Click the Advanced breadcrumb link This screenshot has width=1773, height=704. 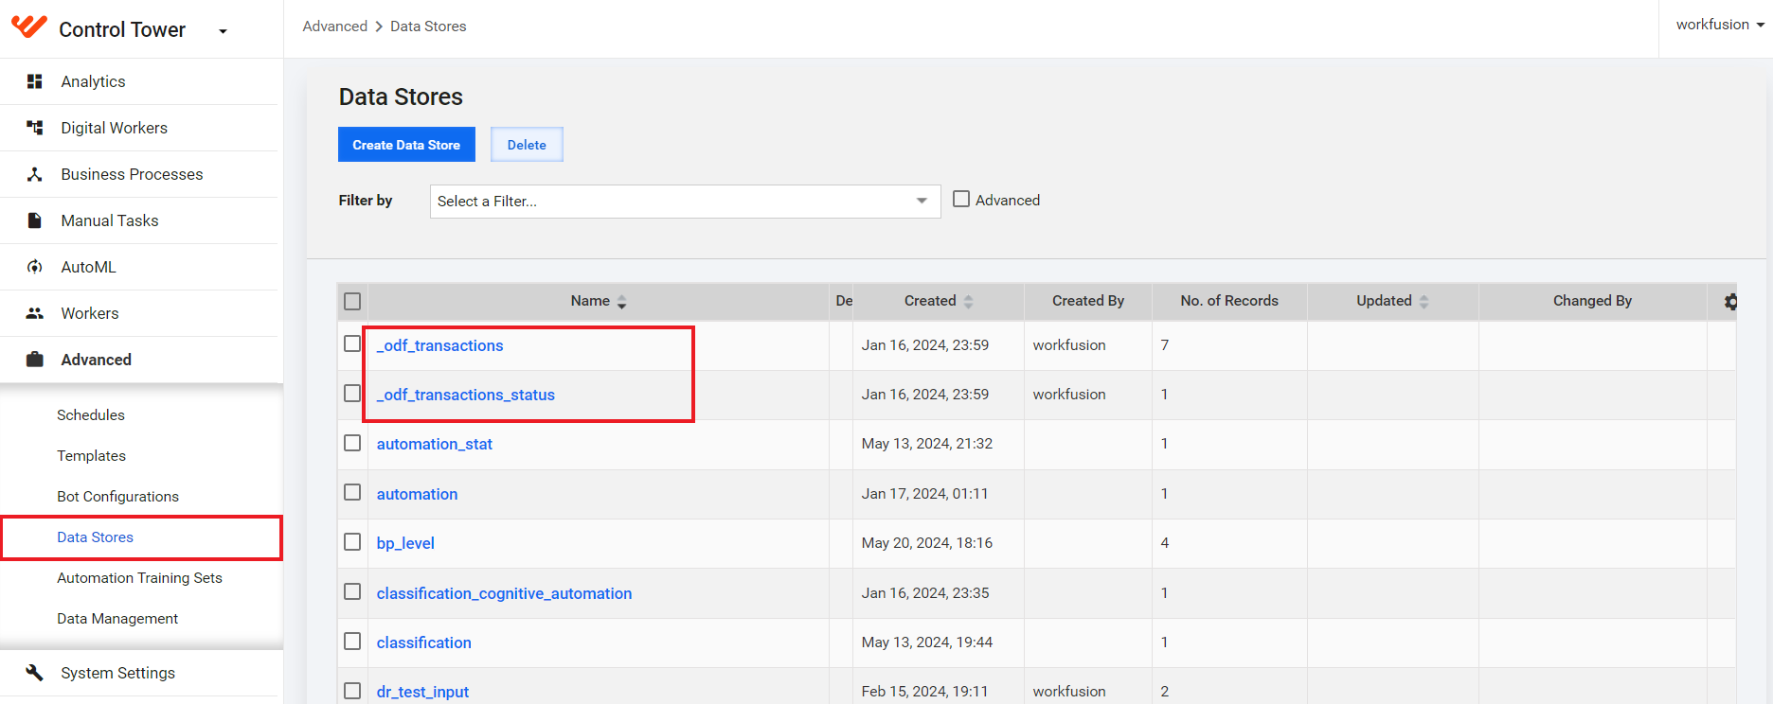click(x=335, y=26)
